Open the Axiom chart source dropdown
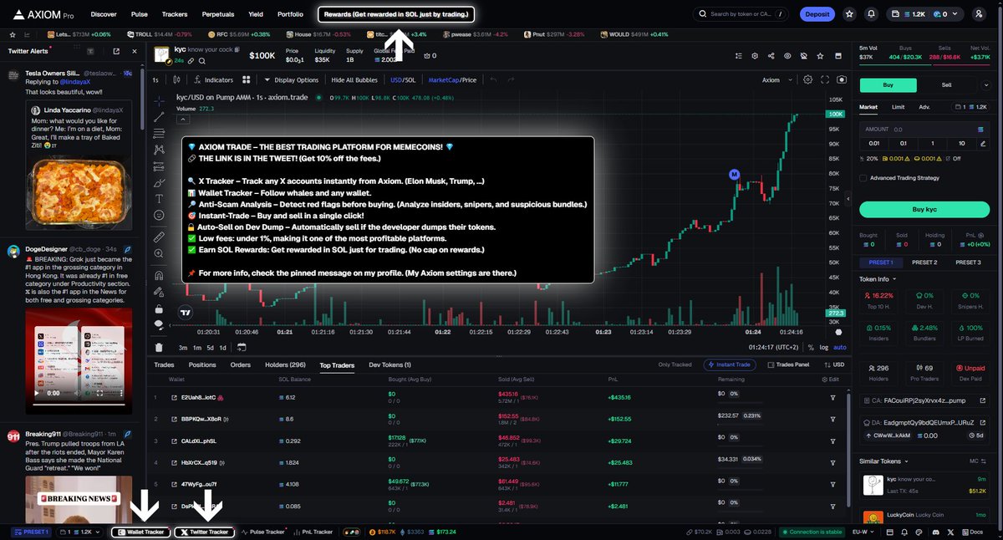Viewport: 1003px width, 540px height. 775,79
